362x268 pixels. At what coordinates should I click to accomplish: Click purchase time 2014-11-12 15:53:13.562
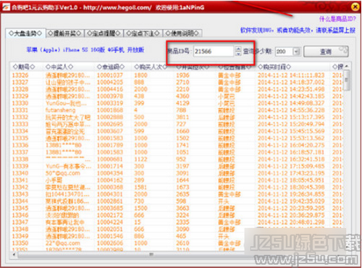point(291,138)
